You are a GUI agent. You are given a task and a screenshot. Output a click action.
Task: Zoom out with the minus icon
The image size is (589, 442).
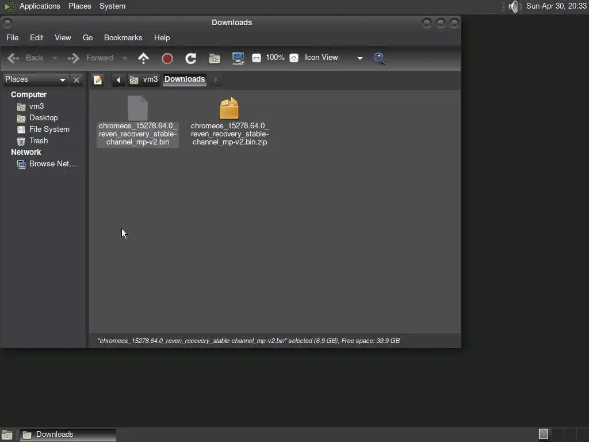(x=257, y=58)
